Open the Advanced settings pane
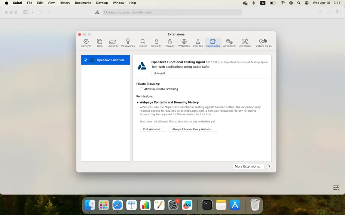This screenshot has height=215, width=345. (229, 43)
